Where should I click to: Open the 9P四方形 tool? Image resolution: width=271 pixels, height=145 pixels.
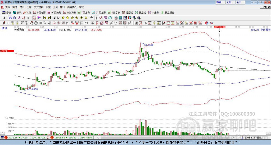coord(55,13)
